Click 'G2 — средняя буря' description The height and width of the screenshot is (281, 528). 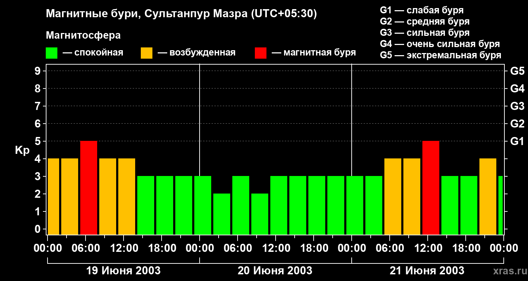(x=425, y=21)
